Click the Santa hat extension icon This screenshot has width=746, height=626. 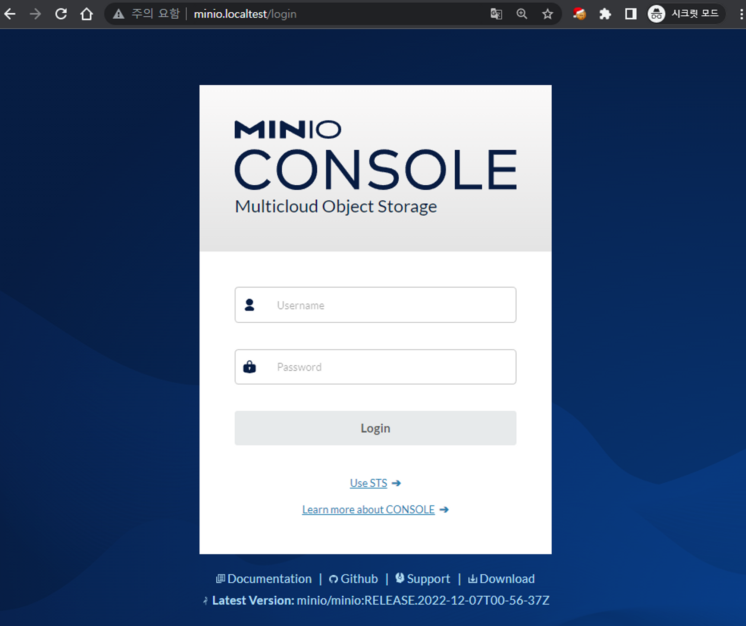tap(579, 14)
